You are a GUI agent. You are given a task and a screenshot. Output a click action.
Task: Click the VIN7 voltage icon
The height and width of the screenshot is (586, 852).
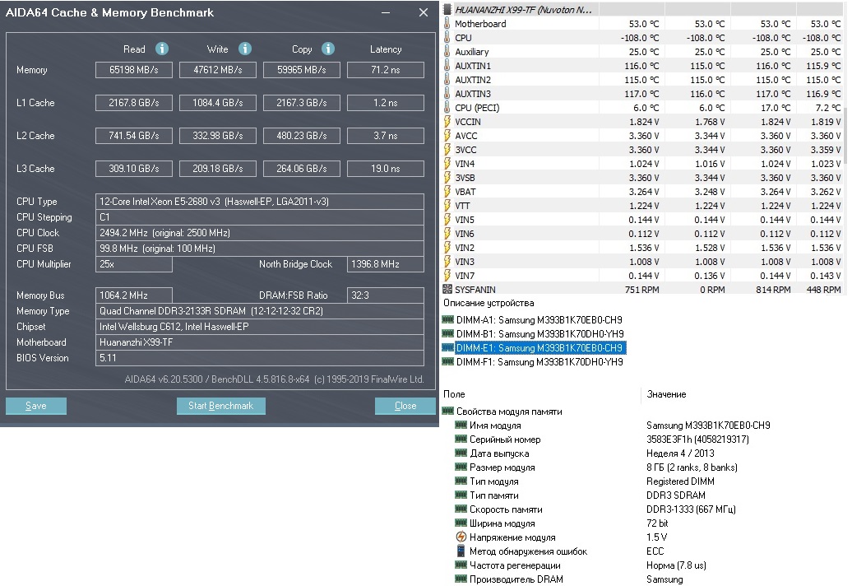[447, 275]
